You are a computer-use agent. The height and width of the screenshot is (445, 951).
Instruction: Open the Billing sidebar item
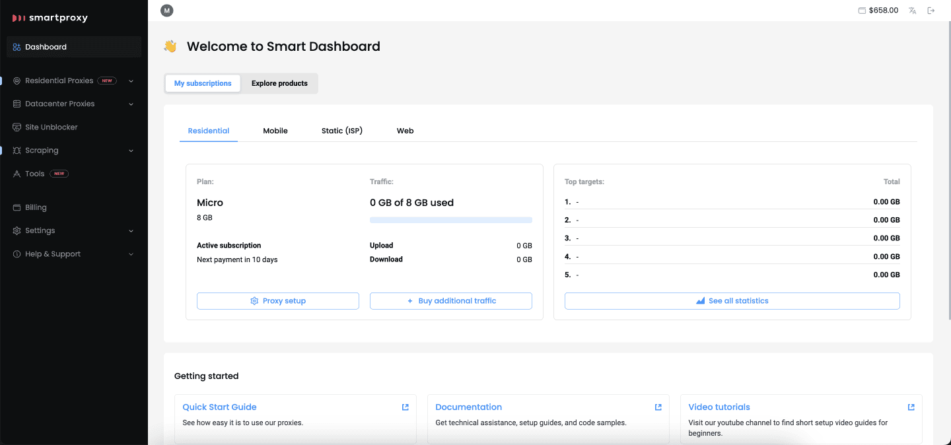tap(36, 207)
